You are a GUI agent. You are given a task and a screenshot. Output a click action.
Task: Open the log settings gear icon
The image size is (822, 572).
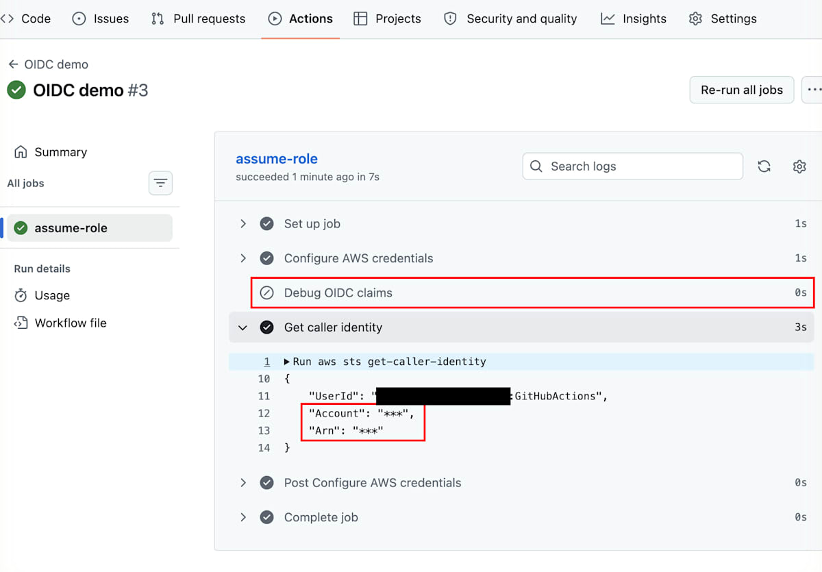(799, 166)
